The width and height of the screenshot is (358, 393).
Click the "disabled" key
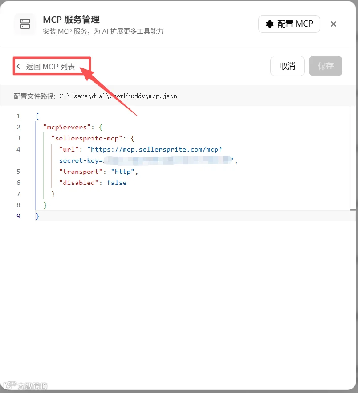[79, 183]
